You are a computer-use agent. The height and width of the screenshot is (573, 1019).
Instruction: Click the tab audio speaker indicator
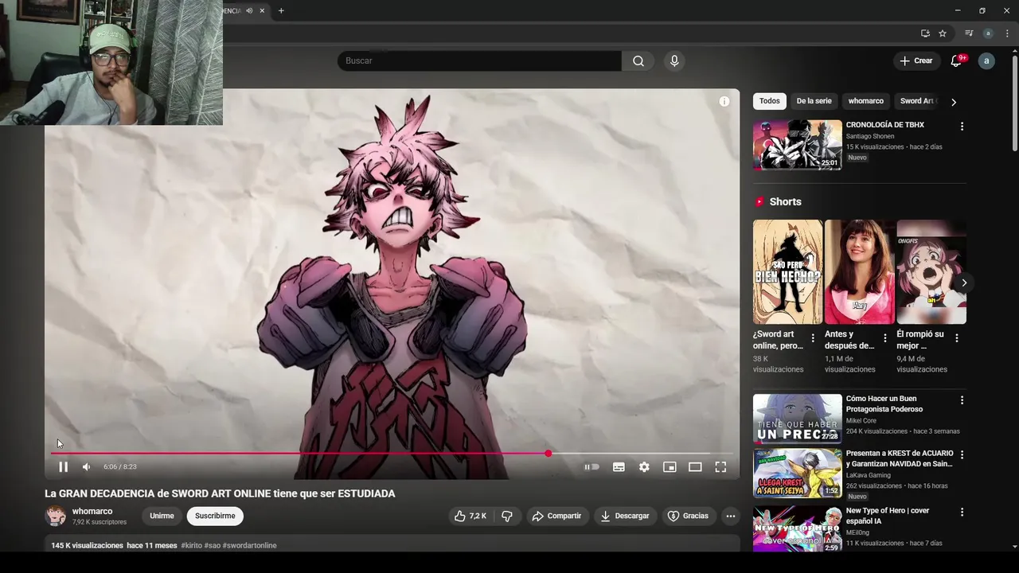(x=249, y=10)
